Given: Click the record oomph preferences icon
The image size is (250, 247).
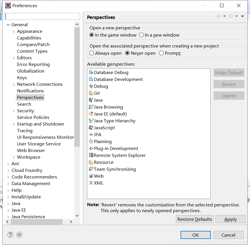Looking at the screenshot, I should point(19,235).
